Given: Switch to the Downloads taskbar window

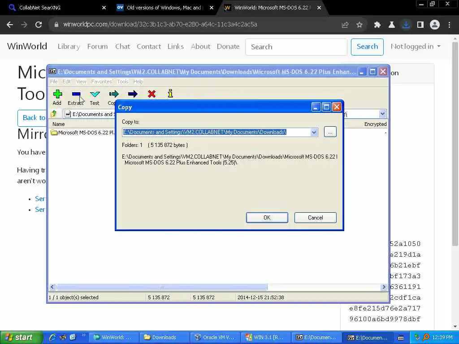Looking at the screenshot, I should [x=164, y=337].
